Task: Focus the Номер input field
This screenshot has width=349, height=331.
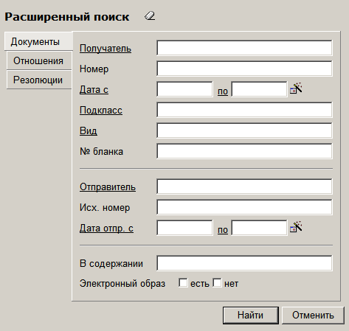Action: pos(244,69)
